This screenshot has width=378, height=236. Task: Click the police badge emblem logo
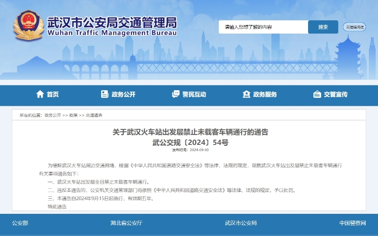pos(28,25)
